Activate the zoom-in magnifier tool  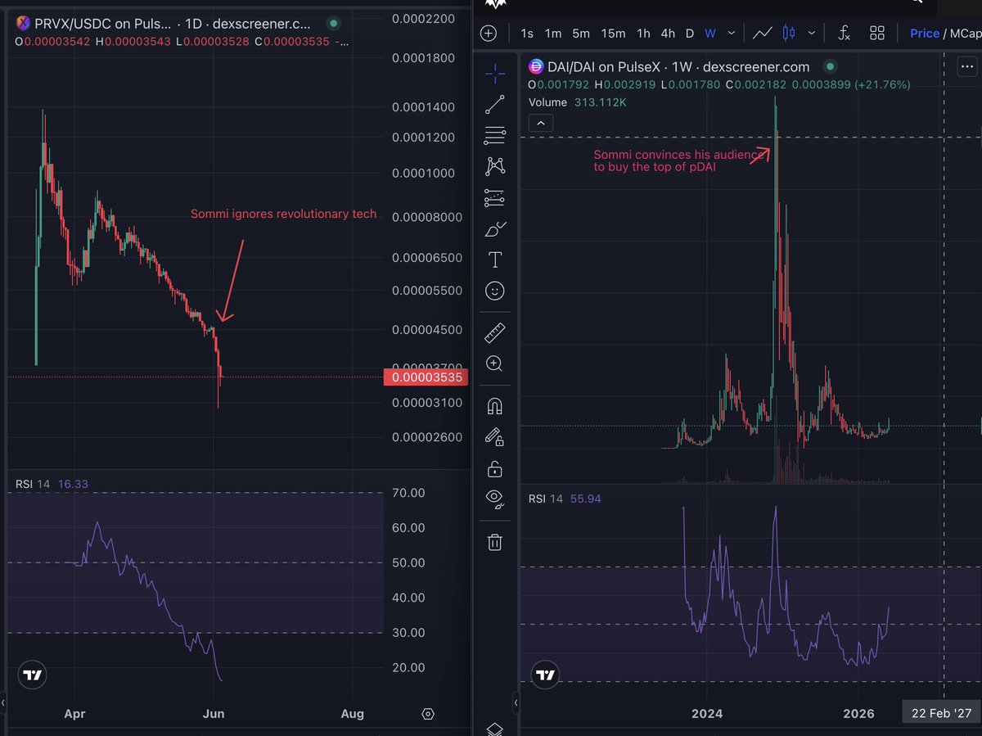point(495,363)
